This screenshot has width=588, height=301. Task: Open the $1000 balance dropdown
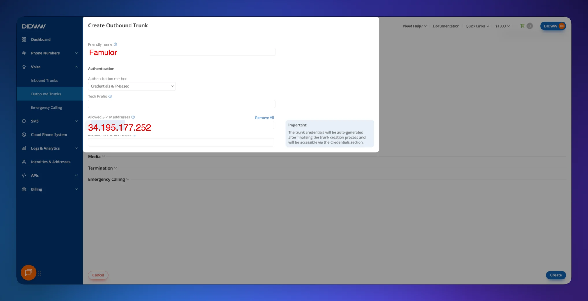pyautogui.click(x=502, y=26)
